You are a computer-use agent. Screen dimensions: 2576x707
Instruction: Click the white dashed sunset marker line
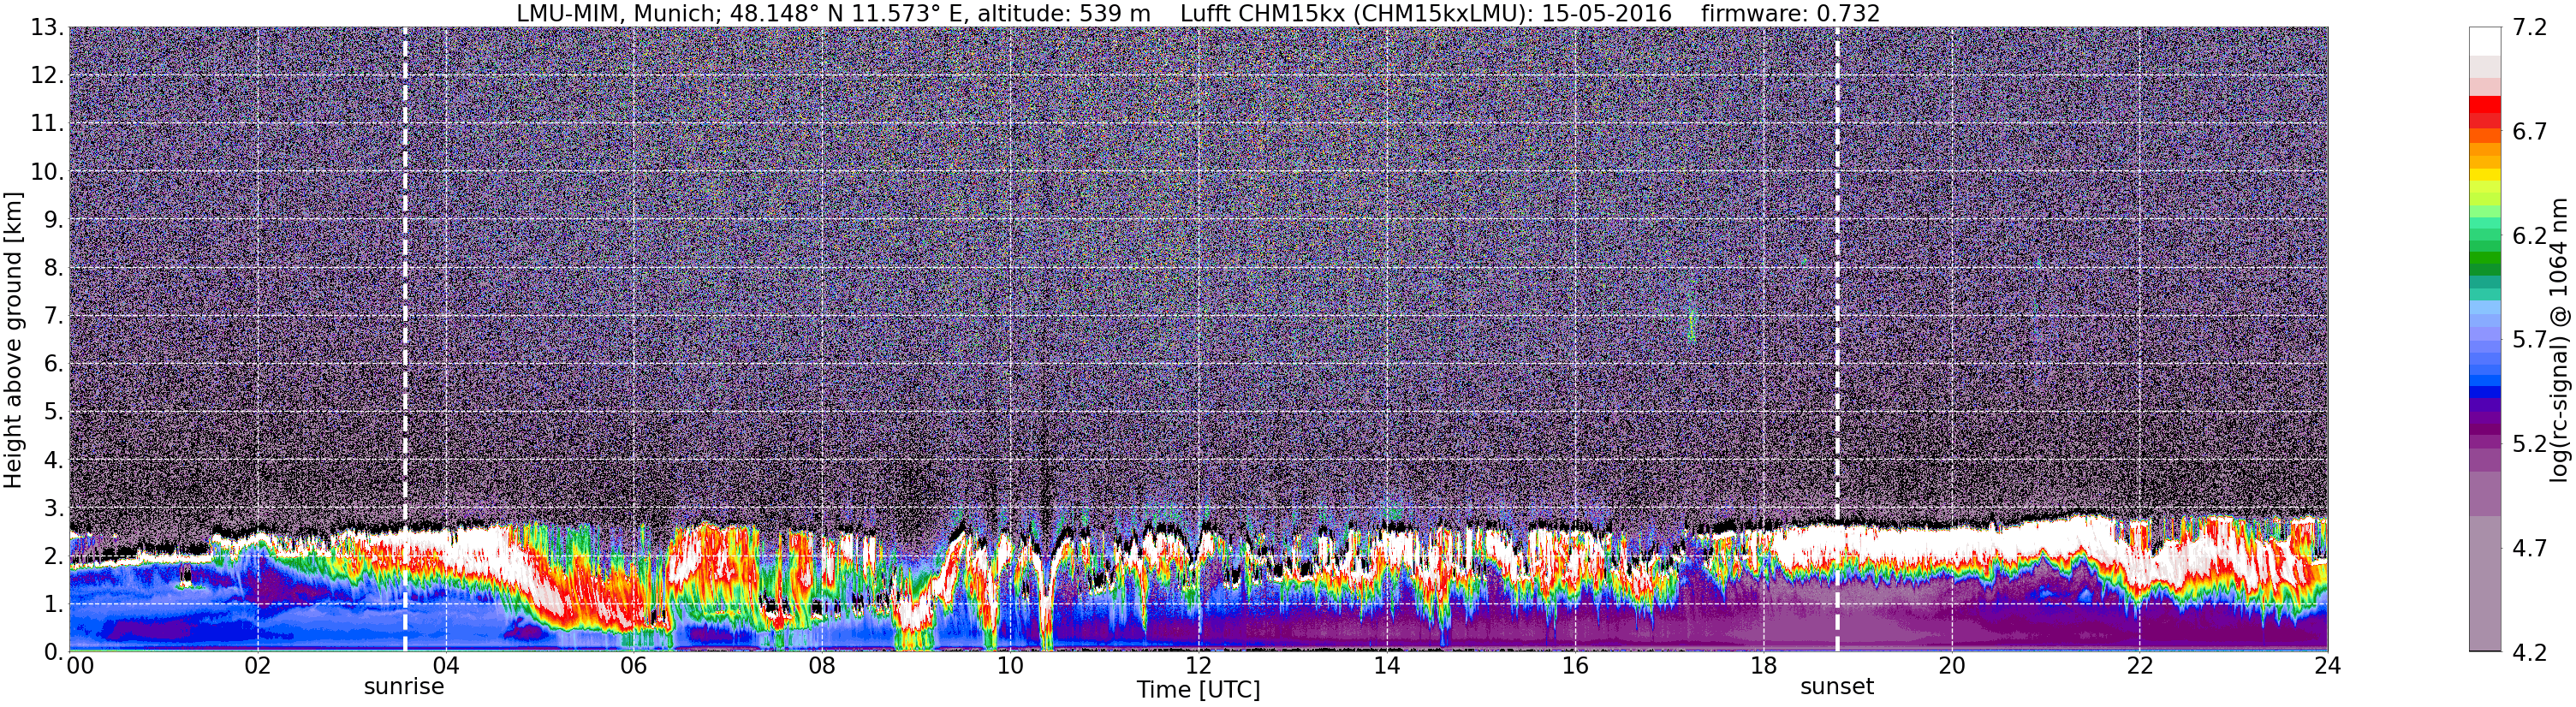point(1838,340)
